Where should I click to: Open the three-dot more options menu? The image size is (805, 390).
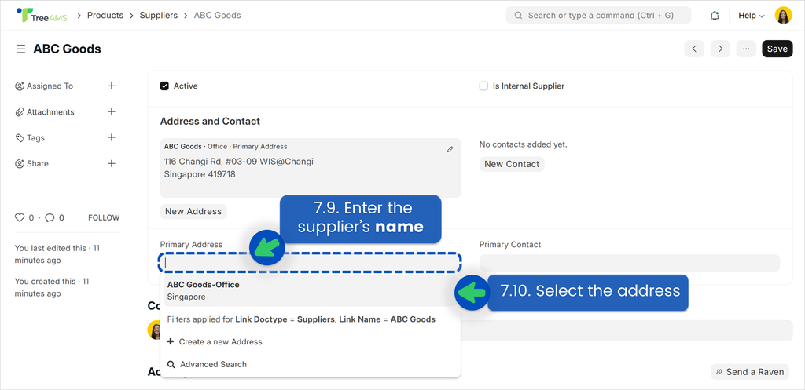[746, 49]
